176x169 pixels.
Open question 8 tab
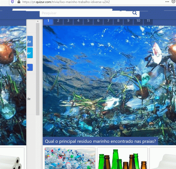118,21
